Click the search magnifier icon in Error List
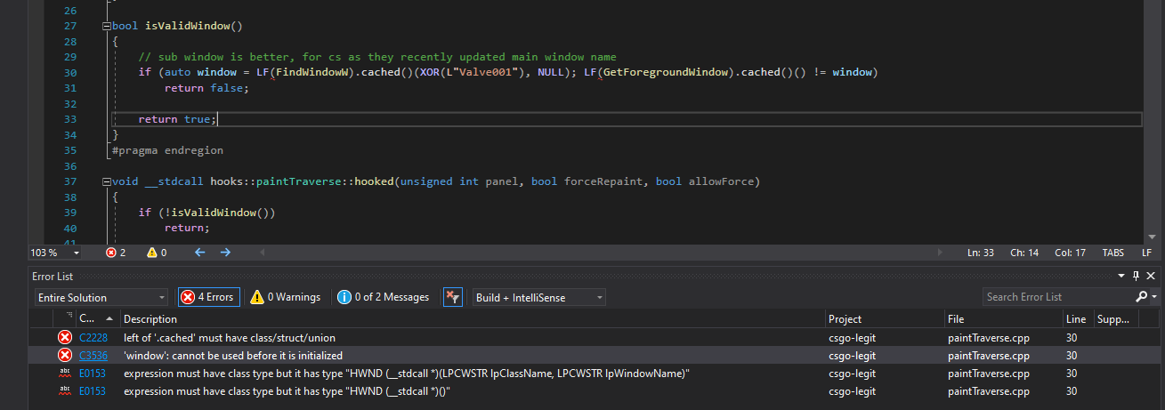1165x410 pixels. coord(1142,297)
